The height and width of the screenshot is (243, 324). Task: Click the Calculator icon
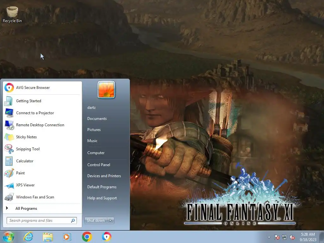coord(9,161)
